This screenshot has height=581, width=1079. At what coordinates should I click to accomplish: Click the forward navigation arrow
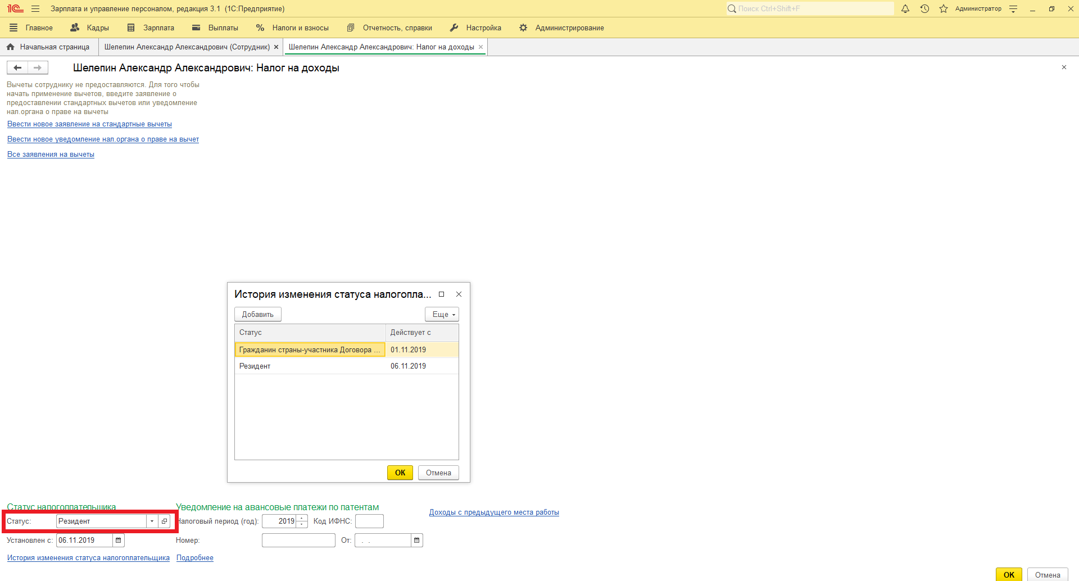(x=38, y=68)
